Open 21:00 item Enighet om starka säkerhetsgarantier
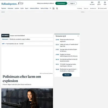Viewport: 108px width, 108px height. tap(67, 55)
